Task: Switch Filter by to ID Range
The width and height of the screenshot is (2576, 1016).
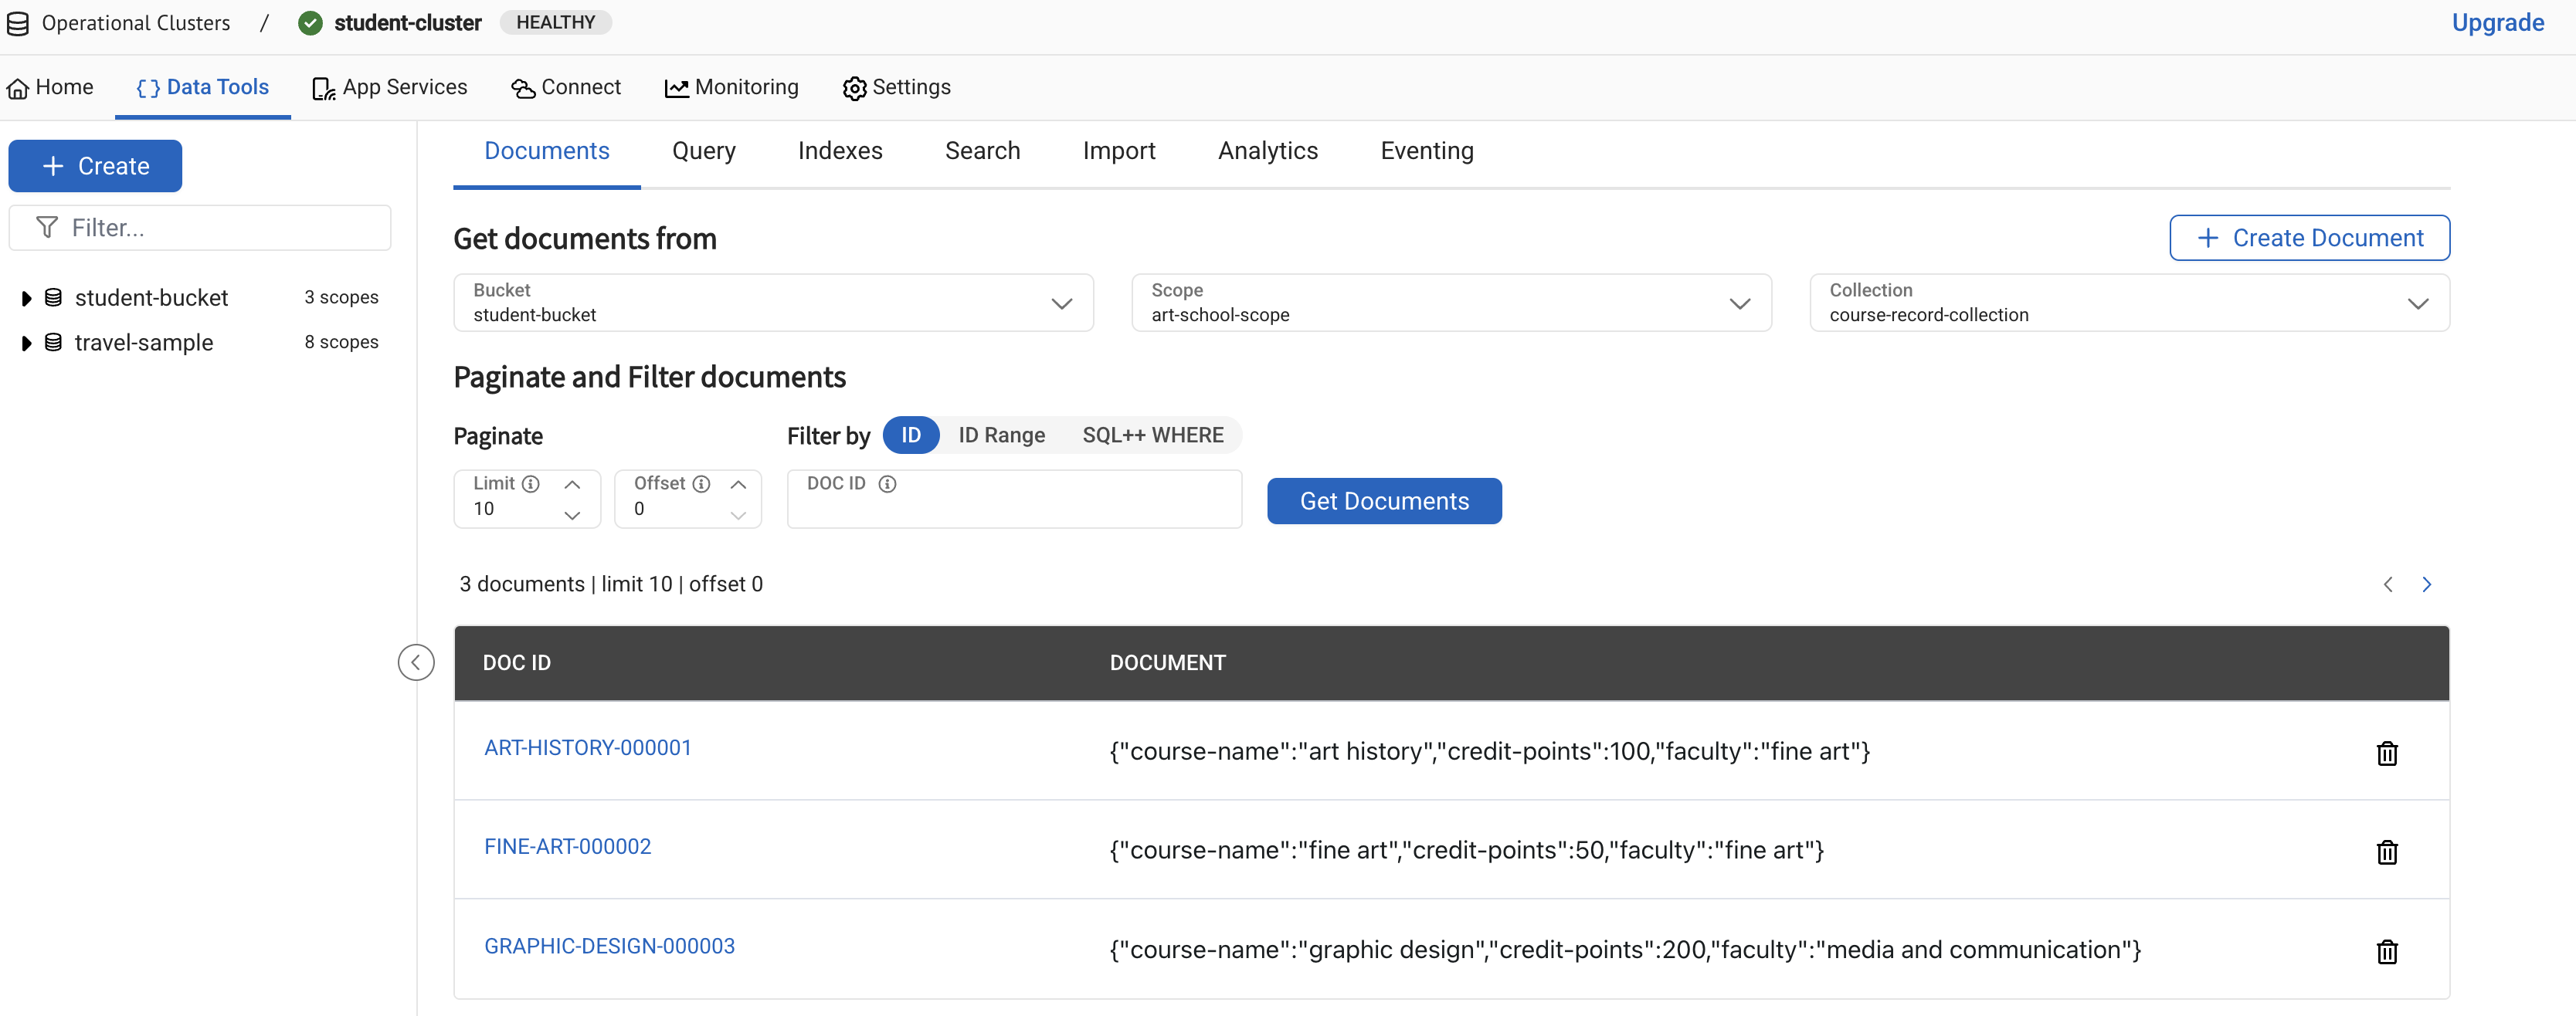Action: pyautogui.click(x=1001, y=435)
